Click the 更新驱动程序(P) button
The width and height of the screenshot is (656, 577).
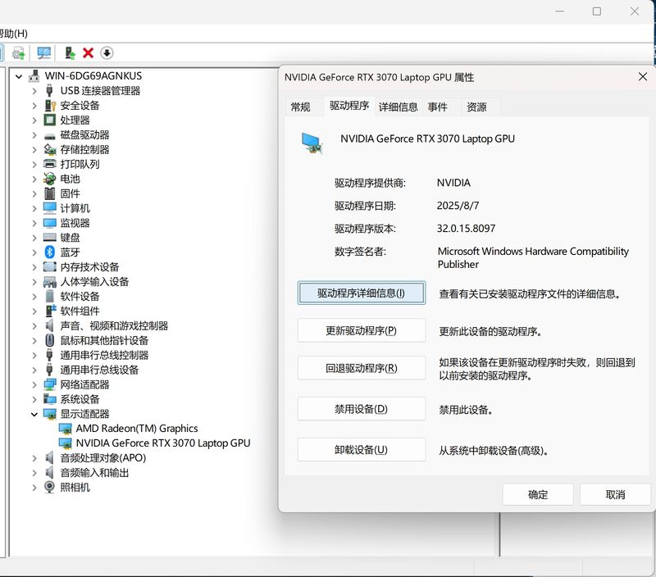click(x=362, y=331)
